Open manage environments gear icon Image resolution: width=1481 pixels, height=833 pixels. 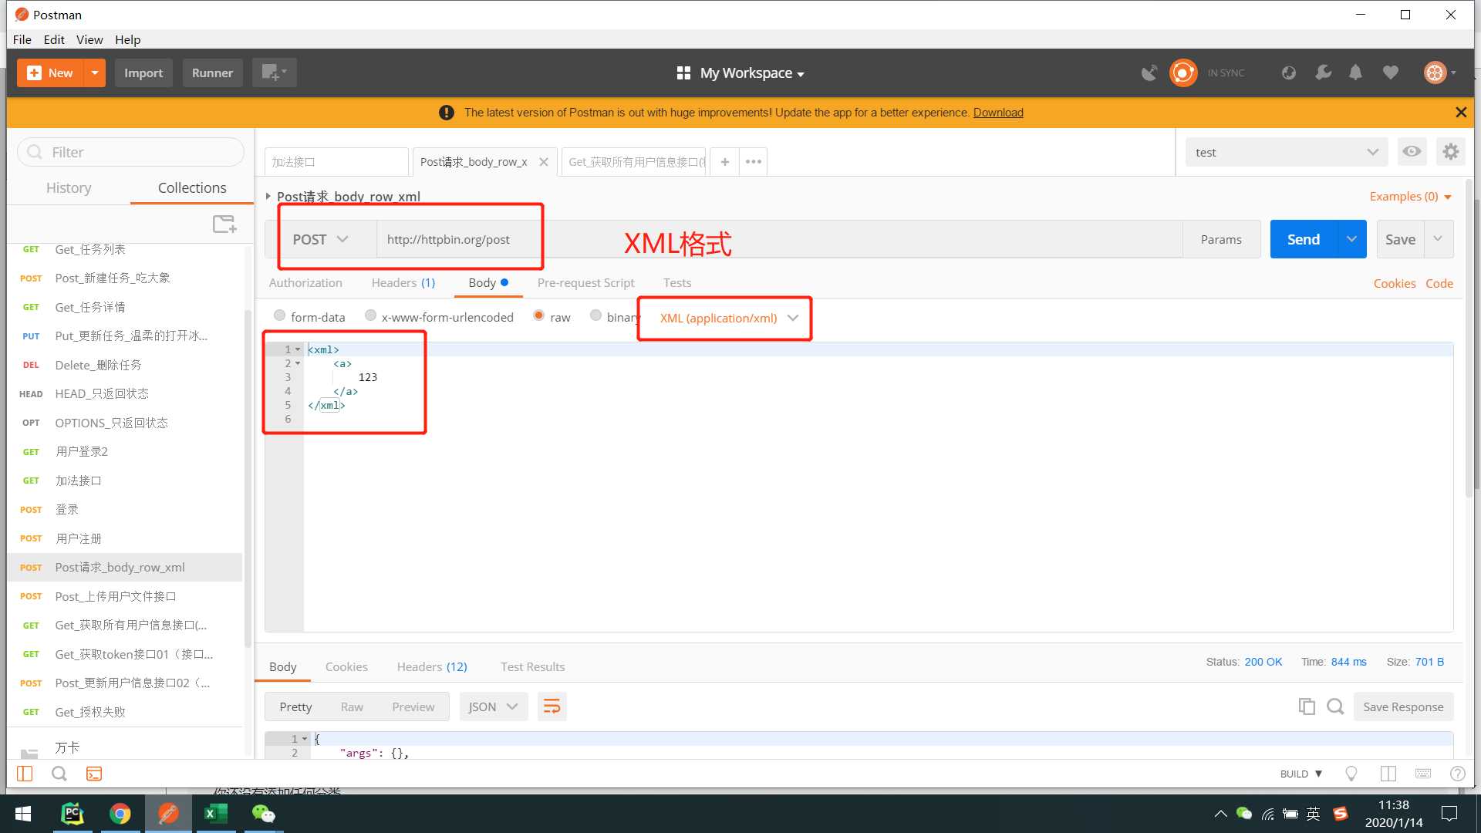pos(1451,152)
